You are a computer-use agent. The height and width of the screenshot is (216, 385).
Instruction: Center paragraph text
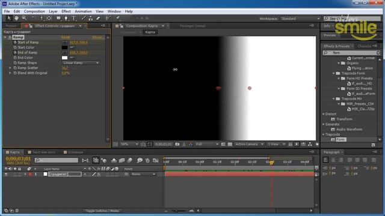(x=333, y=160)
